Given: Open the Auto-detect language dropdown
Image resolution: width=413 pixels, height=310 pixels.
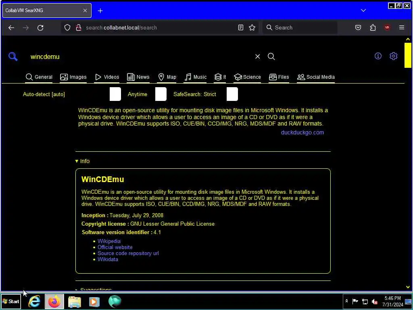Looking at the screenshot, I should click(72, 94).
